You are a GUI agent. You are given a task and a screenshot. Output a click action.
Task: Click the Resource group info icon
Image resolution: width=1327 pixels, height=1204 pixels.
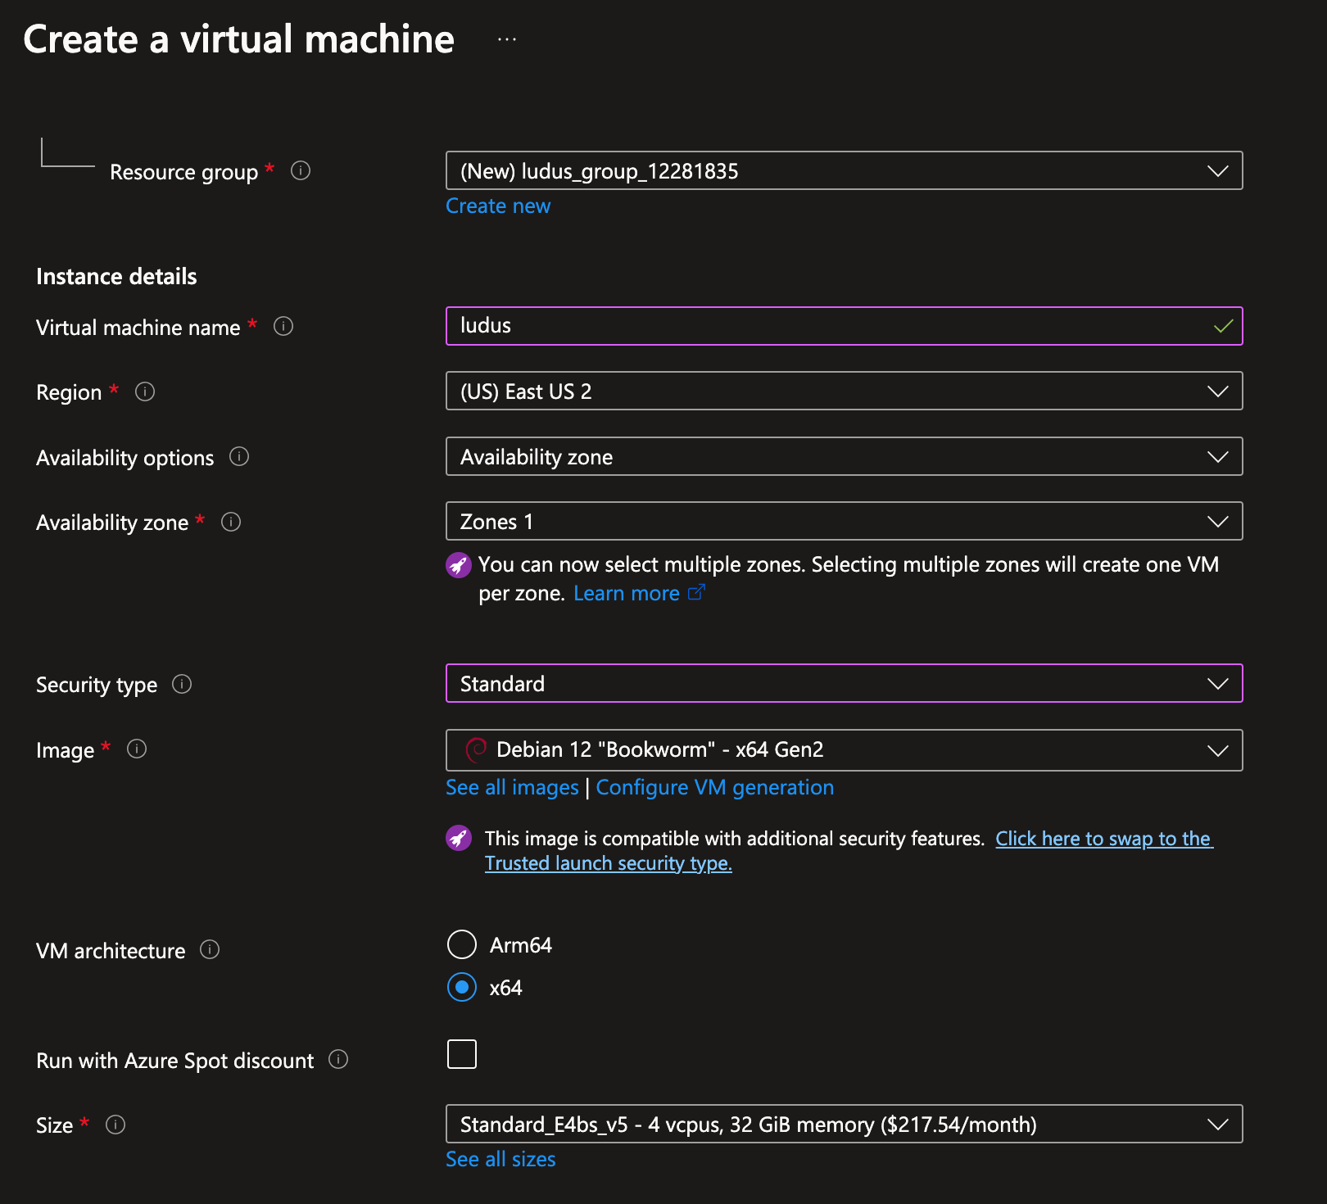click(301, 170)
